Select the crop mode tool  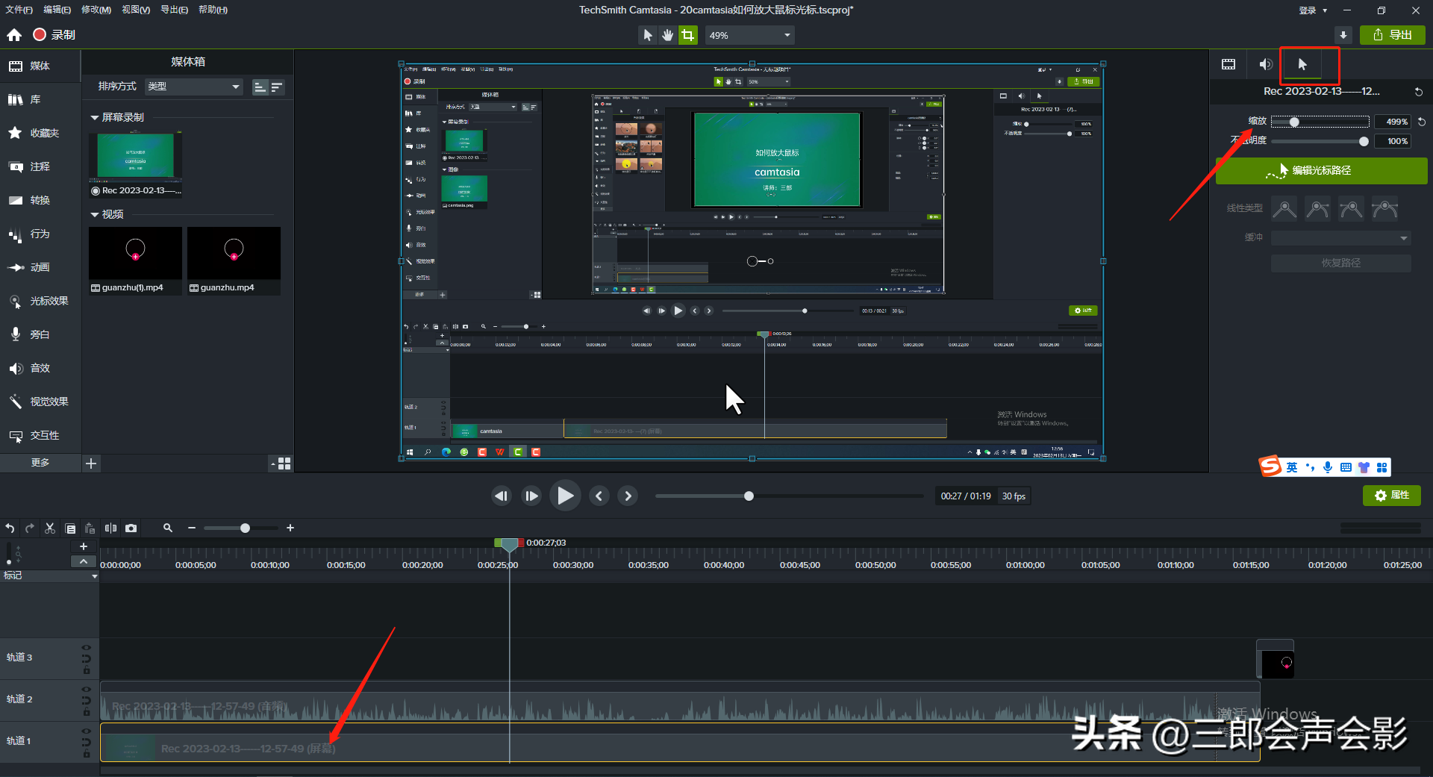click(687, 35)
